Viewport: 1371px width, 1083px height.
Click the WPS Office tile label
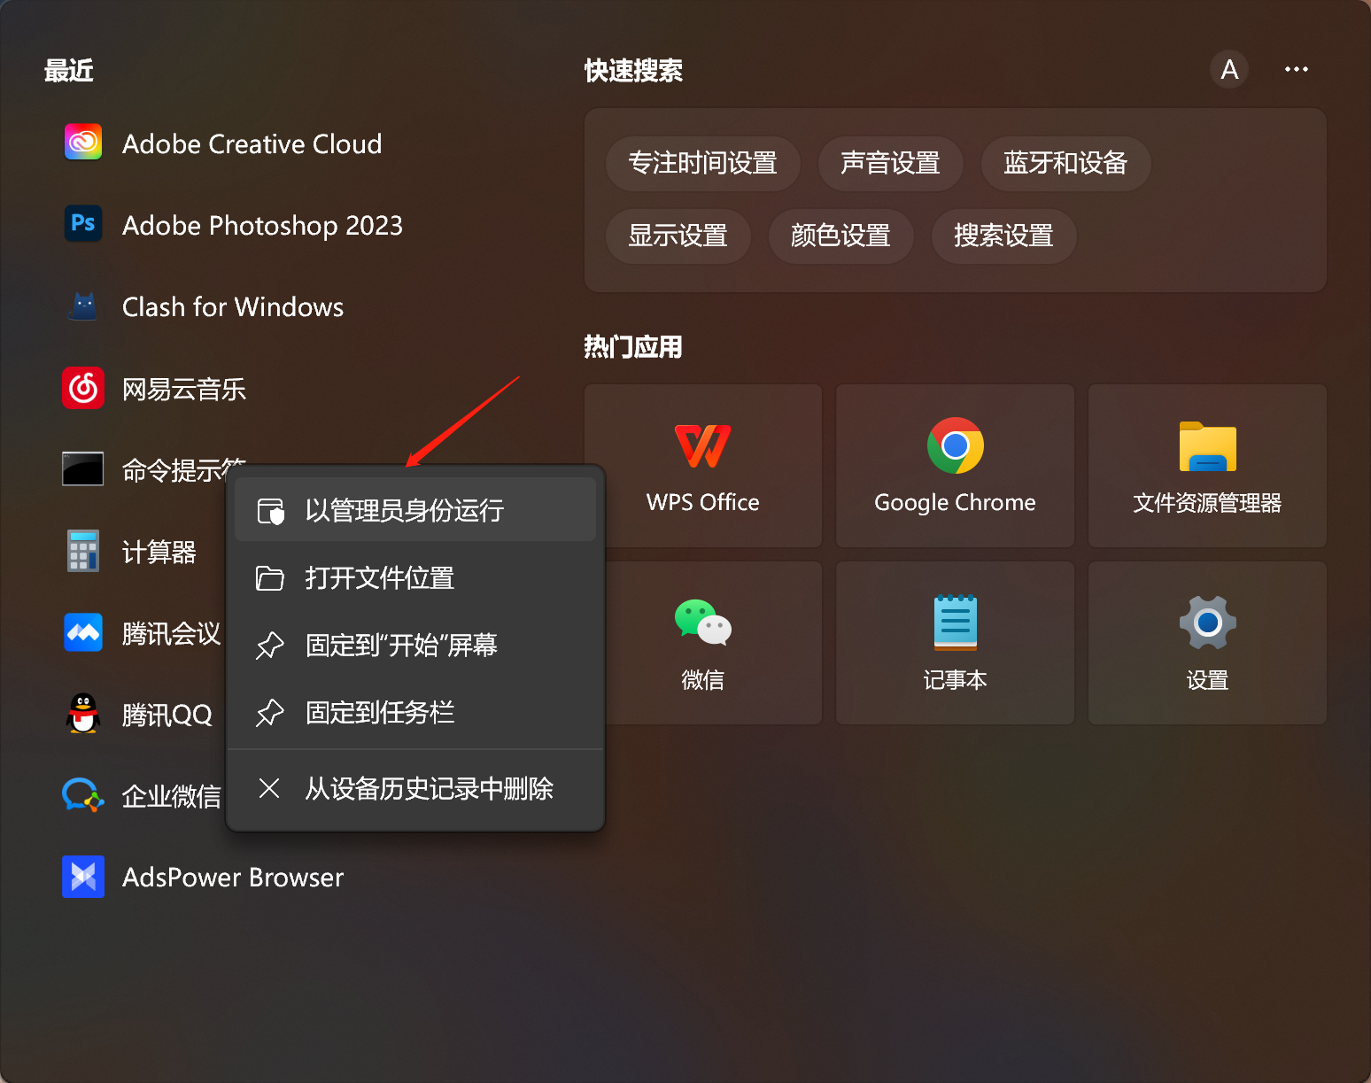coord(703,502)
